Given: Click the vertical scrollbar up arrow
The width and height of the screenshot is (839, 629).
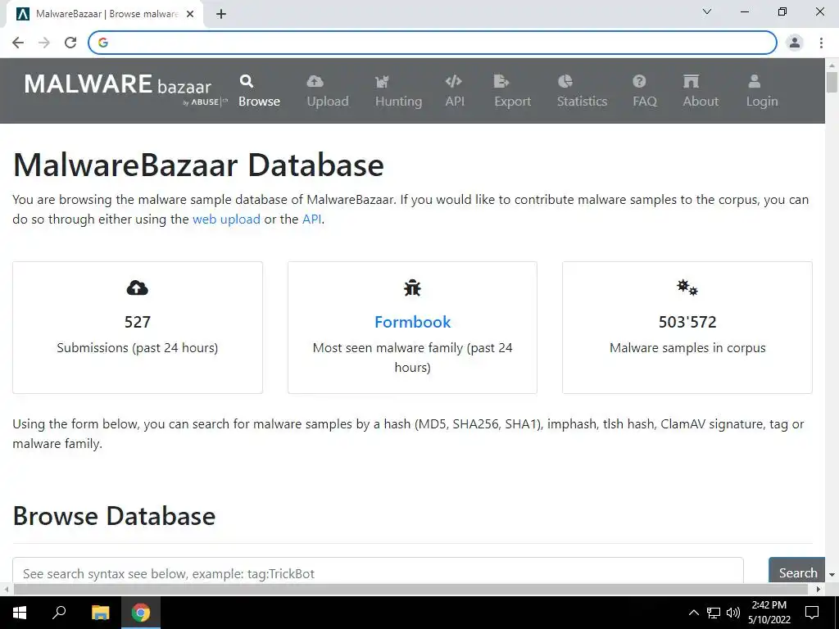Looking at the screenshot, I should pos(832,65).
